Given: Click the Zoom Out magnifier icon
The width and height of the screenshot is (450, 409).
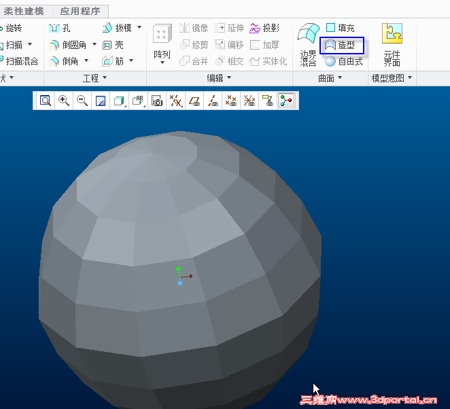Looking at the screenshot, I should coord(82,101).
